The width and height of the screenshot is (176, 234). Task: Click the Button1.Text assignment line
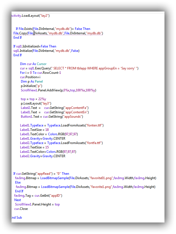52,117
